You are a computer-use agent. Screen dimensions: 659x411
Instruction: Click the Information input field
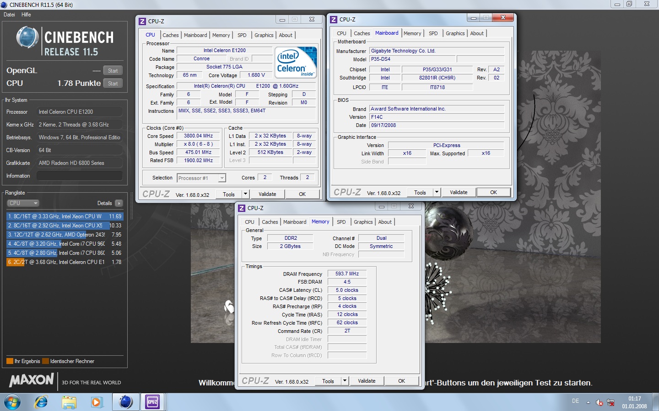pyautogui.click(x=80, y=176)
